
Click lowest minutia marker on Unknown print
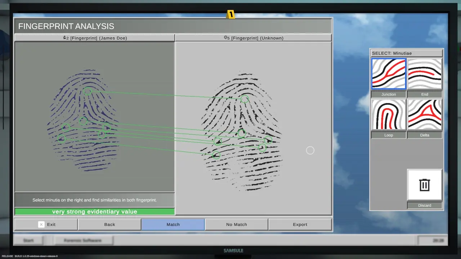click(x=216, y=155)
